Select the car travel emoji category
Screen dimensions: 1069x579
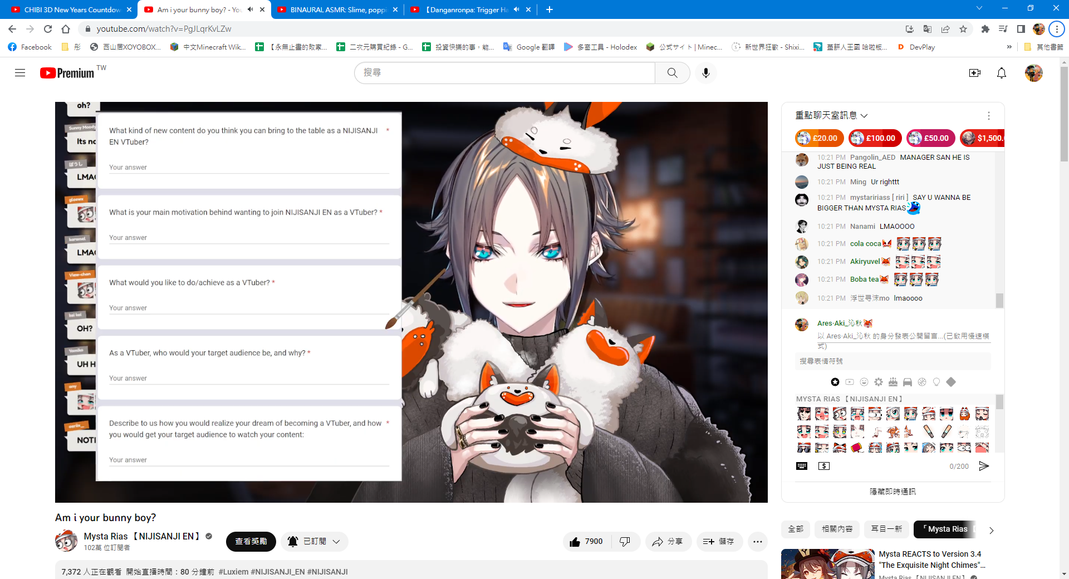tap(908, 382)
